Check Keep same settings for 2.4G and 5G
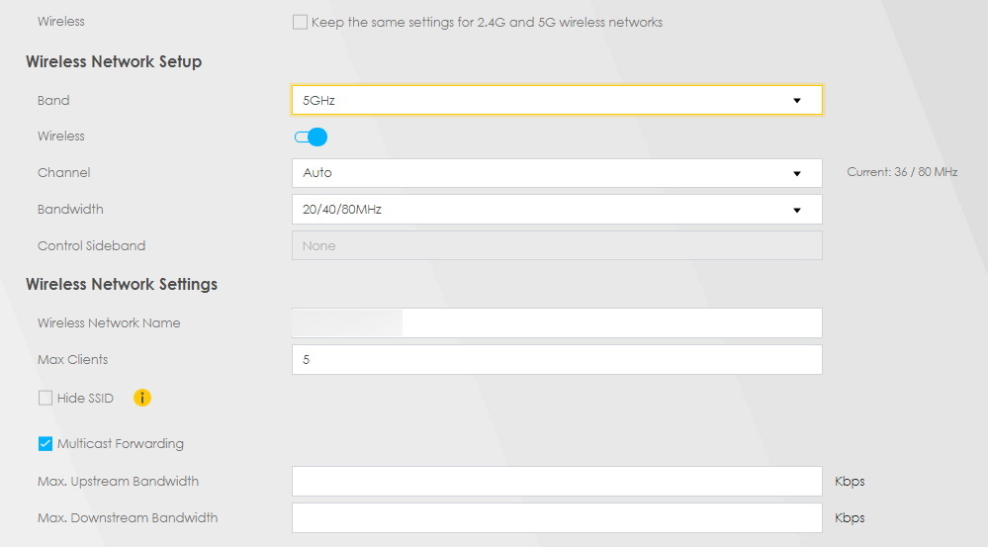Screen dimensions: 988x547 (x=300, y=22)
